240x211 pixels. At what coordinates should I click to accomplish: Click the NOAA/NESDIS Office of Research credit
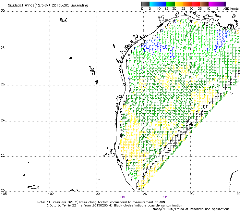[191, 209]
